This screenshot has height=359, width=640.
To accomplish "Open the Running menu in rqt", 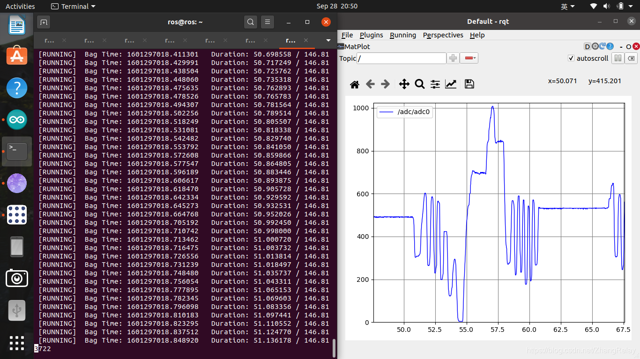I will (403, 35).
